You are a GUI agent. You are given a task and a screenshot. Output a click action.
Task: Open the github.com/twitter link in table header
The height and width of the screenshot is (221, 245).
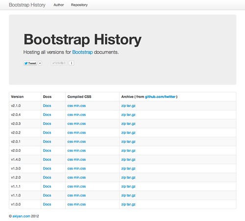tap(160, 97)
